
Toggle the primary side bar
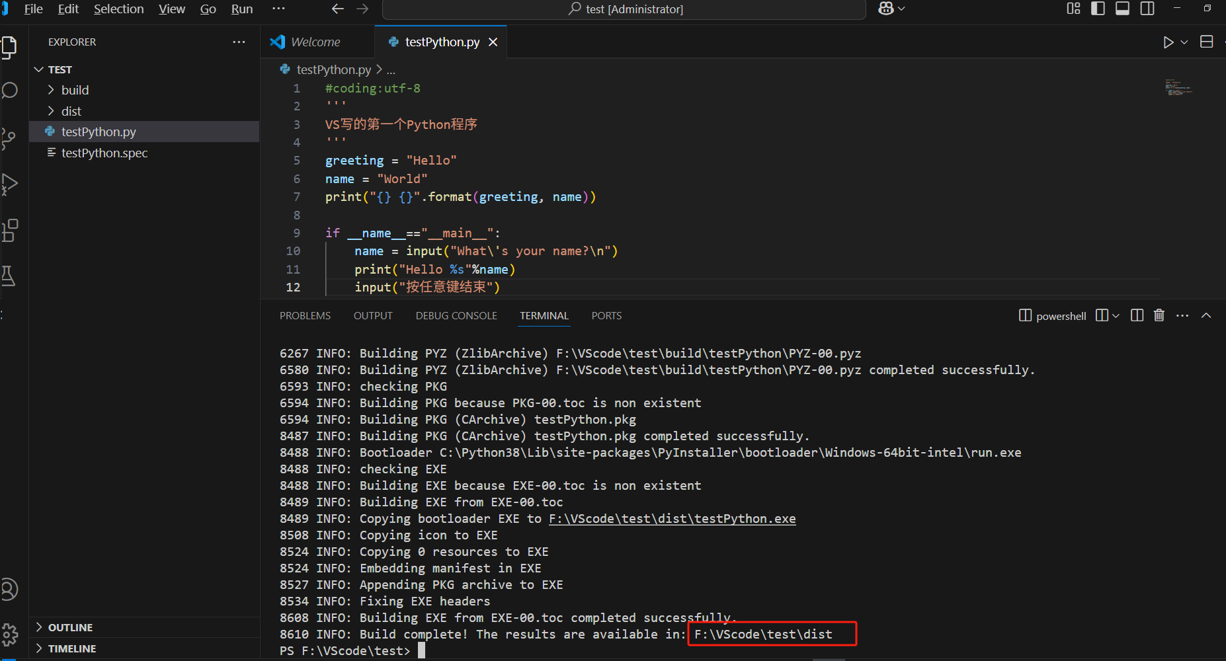1098,9
